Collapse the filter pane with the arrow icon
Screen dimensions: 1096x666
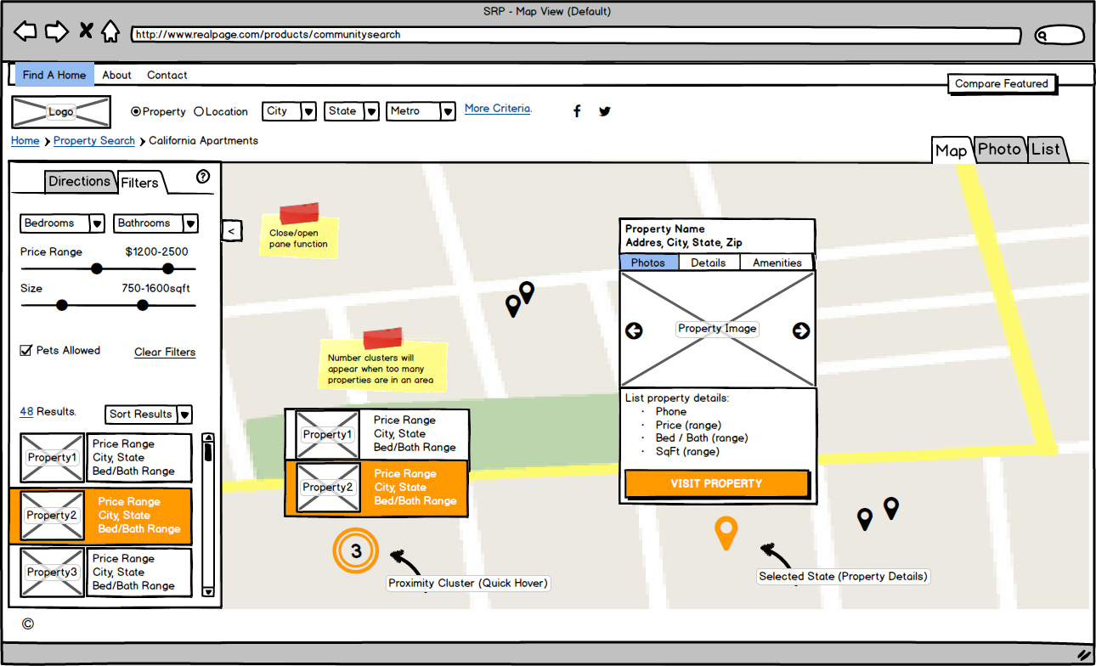(232, 230)
